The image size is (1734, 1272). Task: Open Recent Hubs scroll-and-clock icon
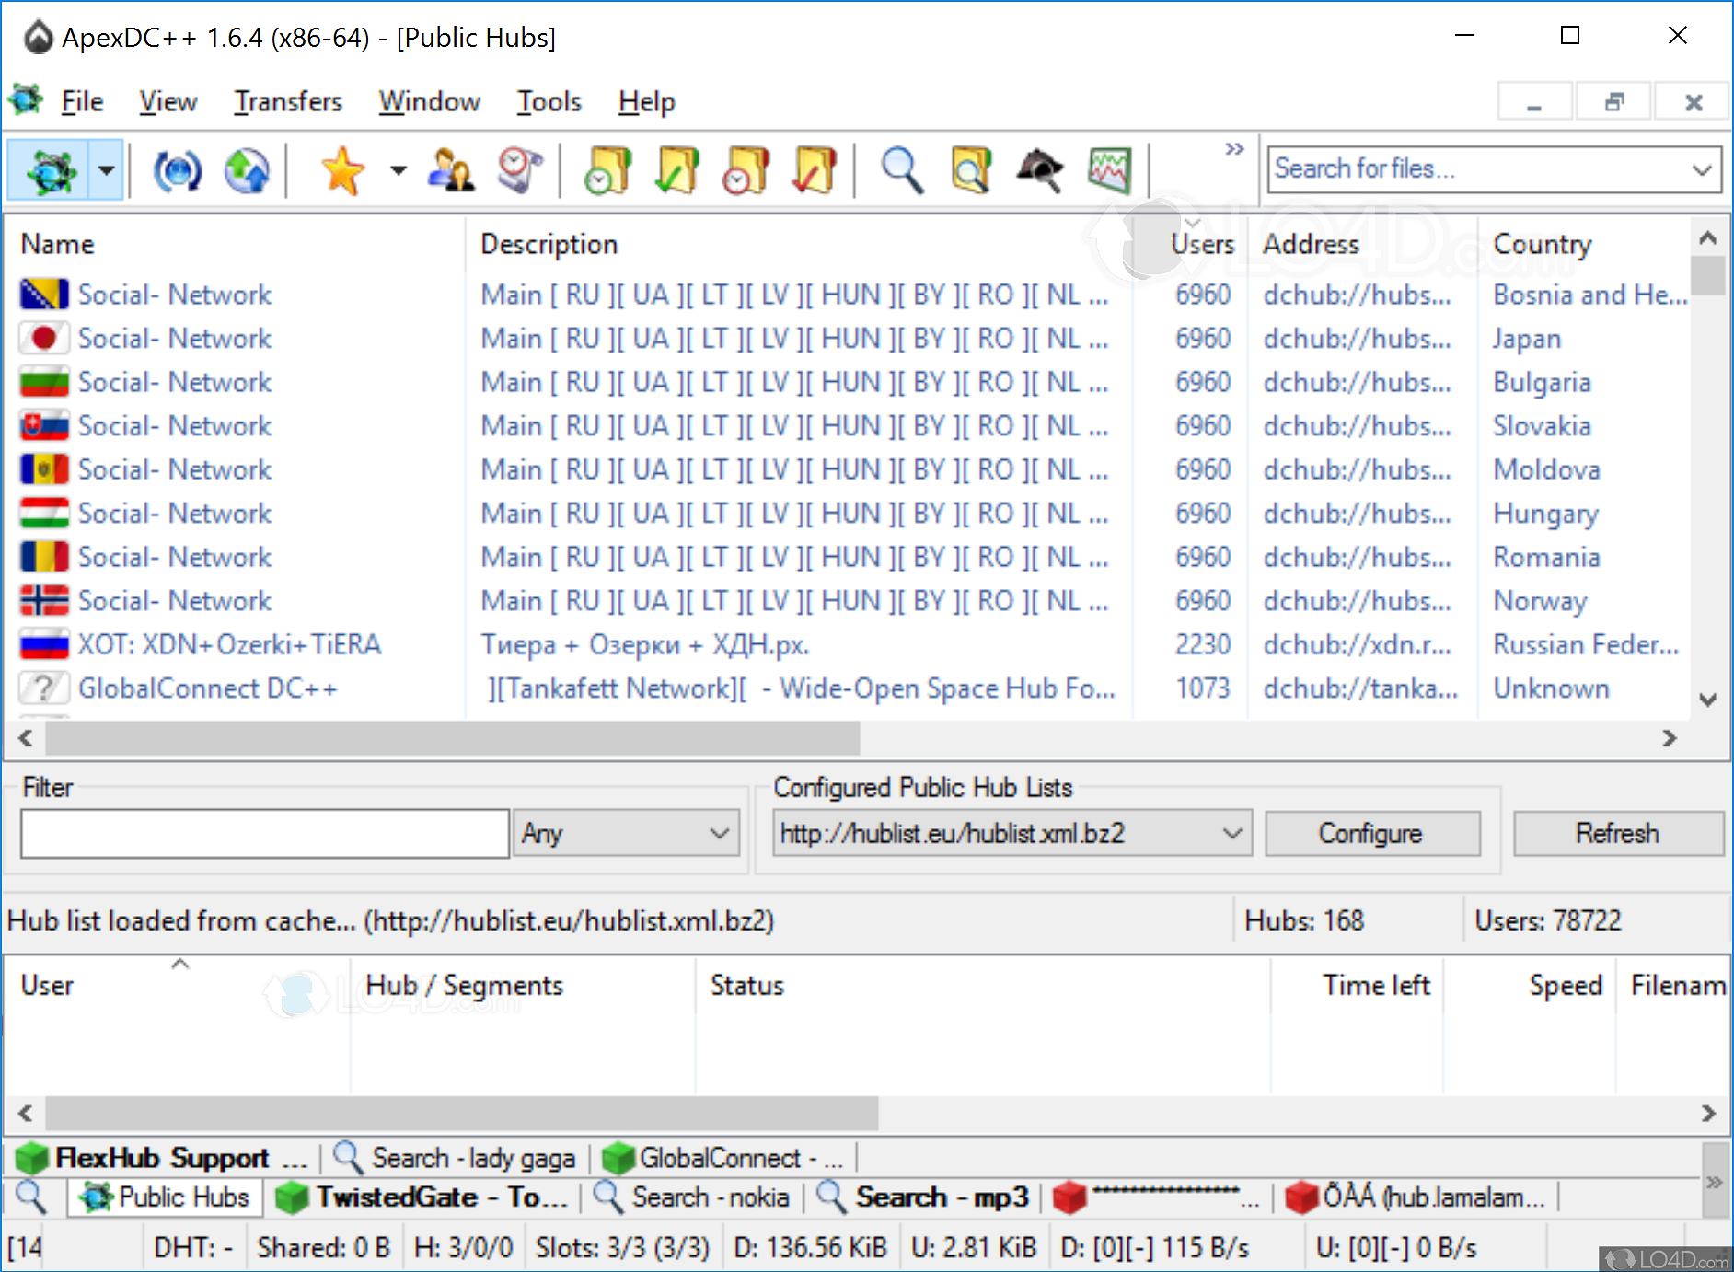point(521,170)
